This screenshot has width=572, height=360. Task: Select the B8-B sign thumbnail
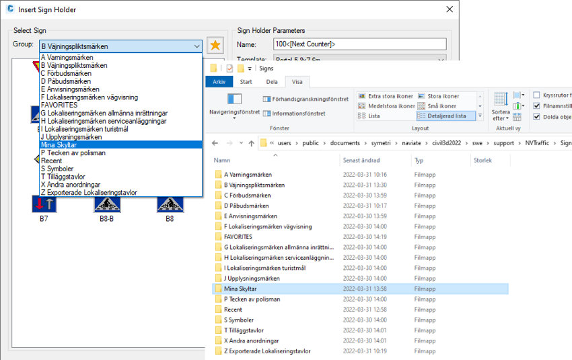(x=107, y=204)
